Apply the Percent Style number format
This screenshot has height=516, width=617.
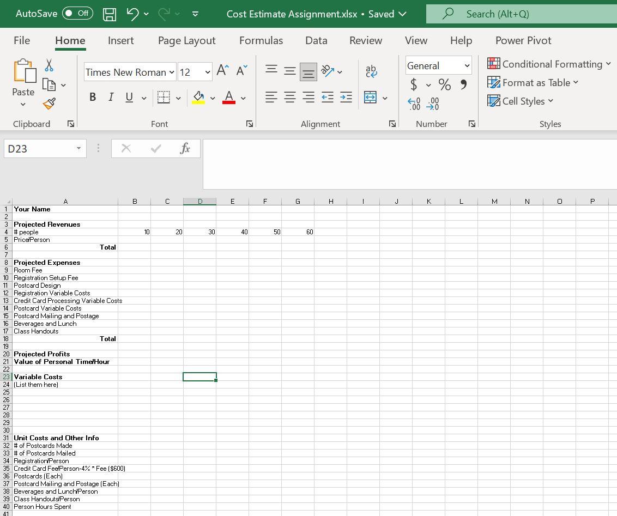444,85
